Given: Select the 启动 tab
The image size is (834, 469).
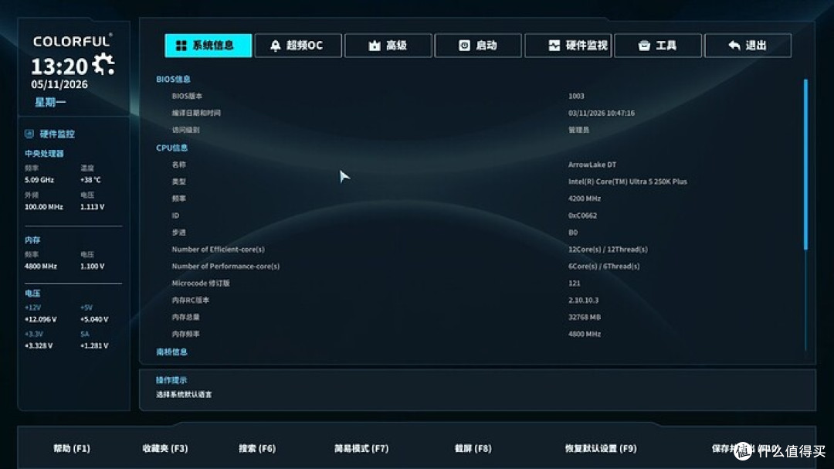Looking at the screenshot, I should 478,46.
